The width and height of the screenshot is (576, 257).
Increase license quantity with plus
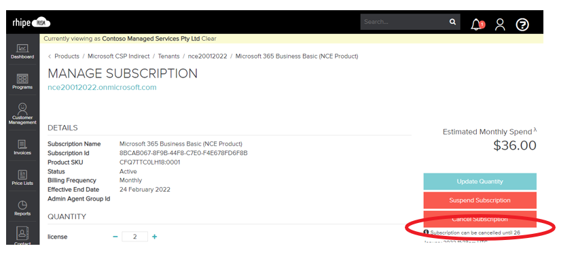pos(155,237)
